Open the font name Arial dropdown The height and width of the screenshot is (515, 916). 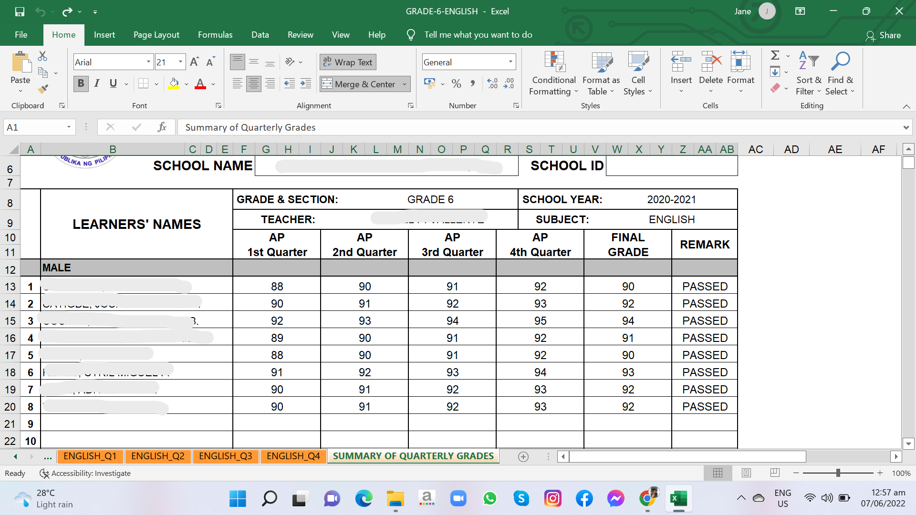coord(148,62)
